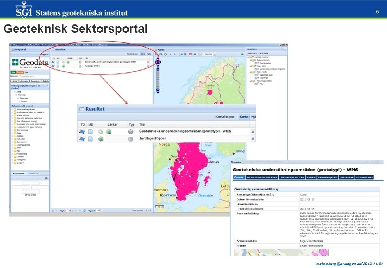
Task: Collapse the Karta panel via its header arrow
Action: point(243,50)
